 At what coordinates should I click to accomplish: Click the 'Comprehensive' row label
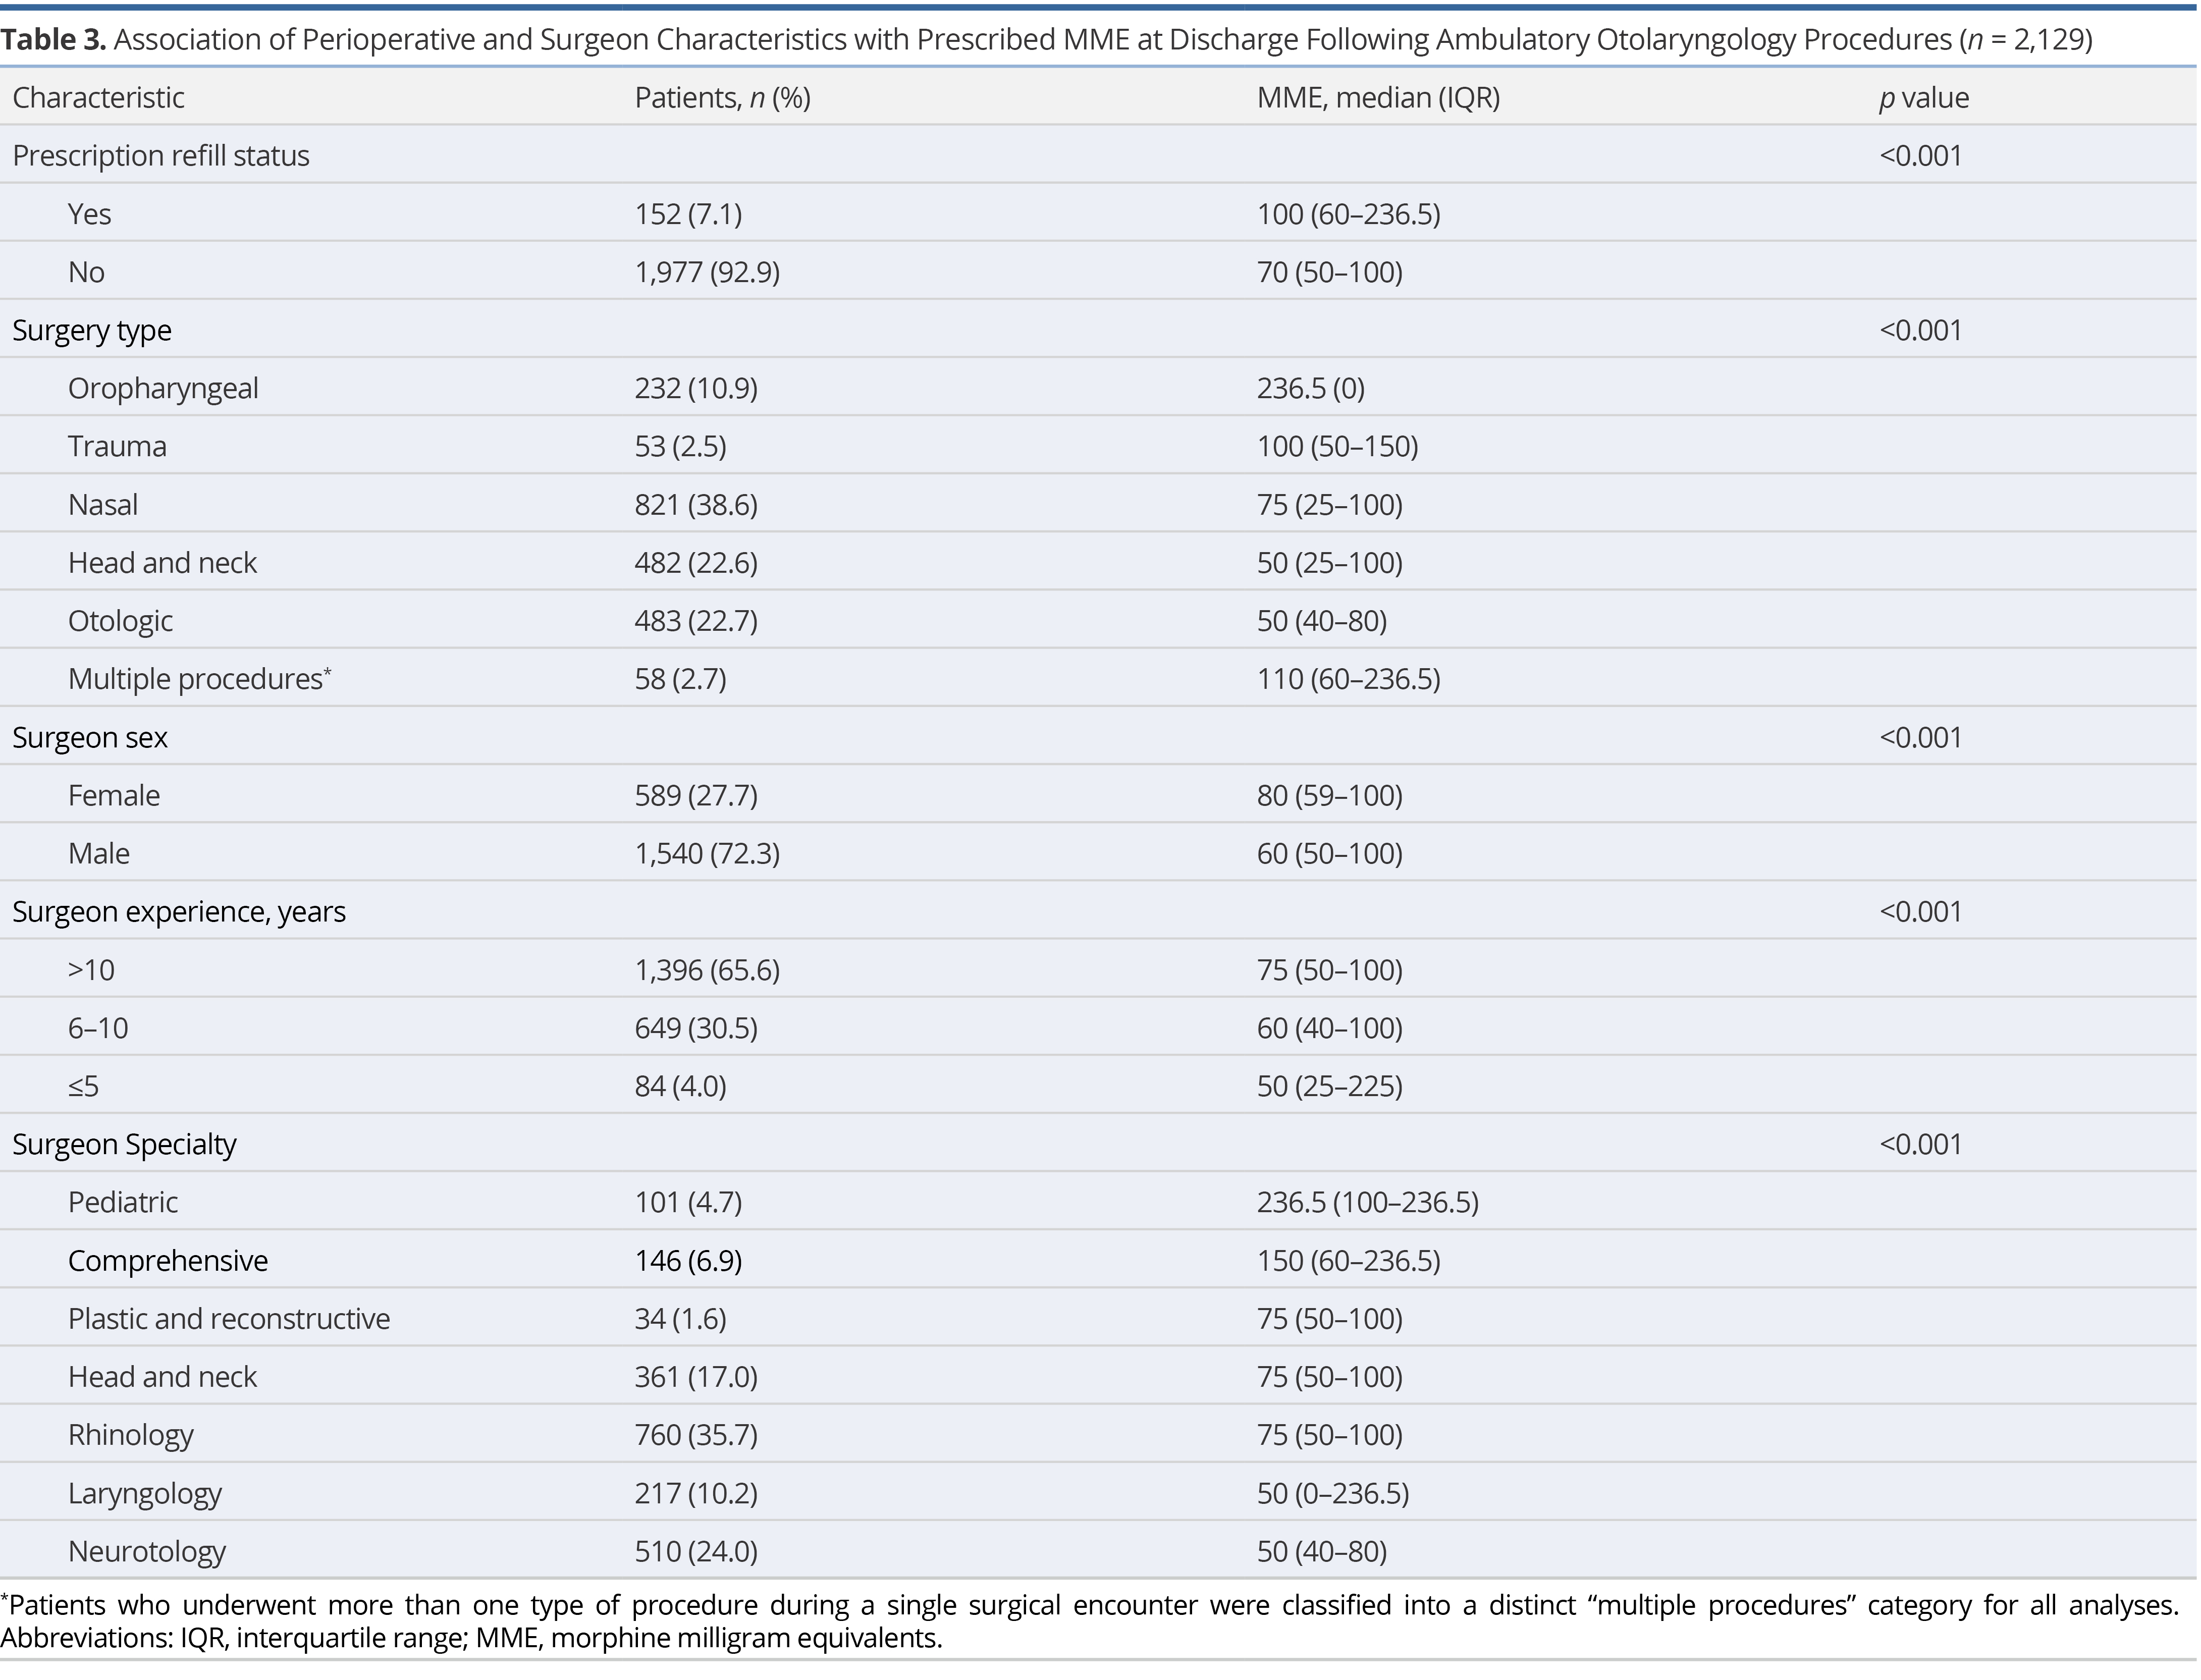[168, 1261]
